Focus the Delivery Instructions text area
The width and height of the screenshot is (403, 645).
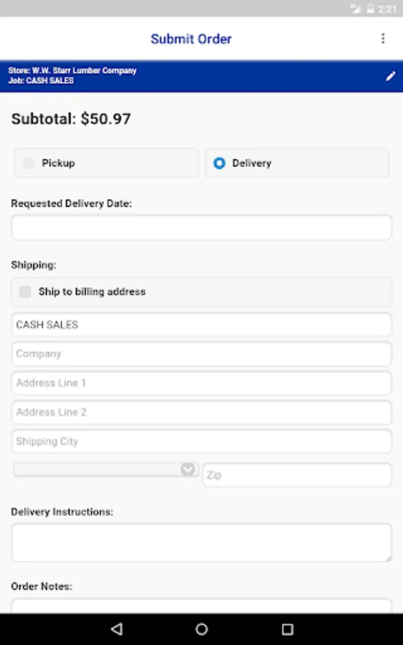tap(202, 543)
